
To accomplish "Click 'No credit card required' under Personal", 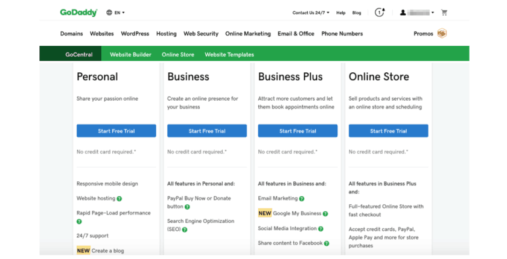I will (x=106, y=152).
